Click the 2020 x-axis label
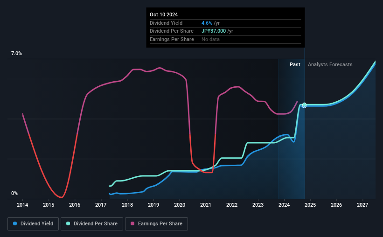The height and width of the screenshot is (237, 383). 180,205
